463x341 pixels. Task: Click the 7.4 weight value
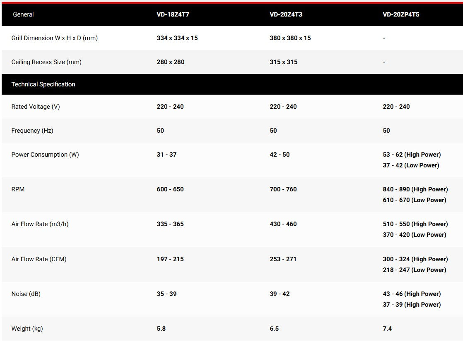387,329
